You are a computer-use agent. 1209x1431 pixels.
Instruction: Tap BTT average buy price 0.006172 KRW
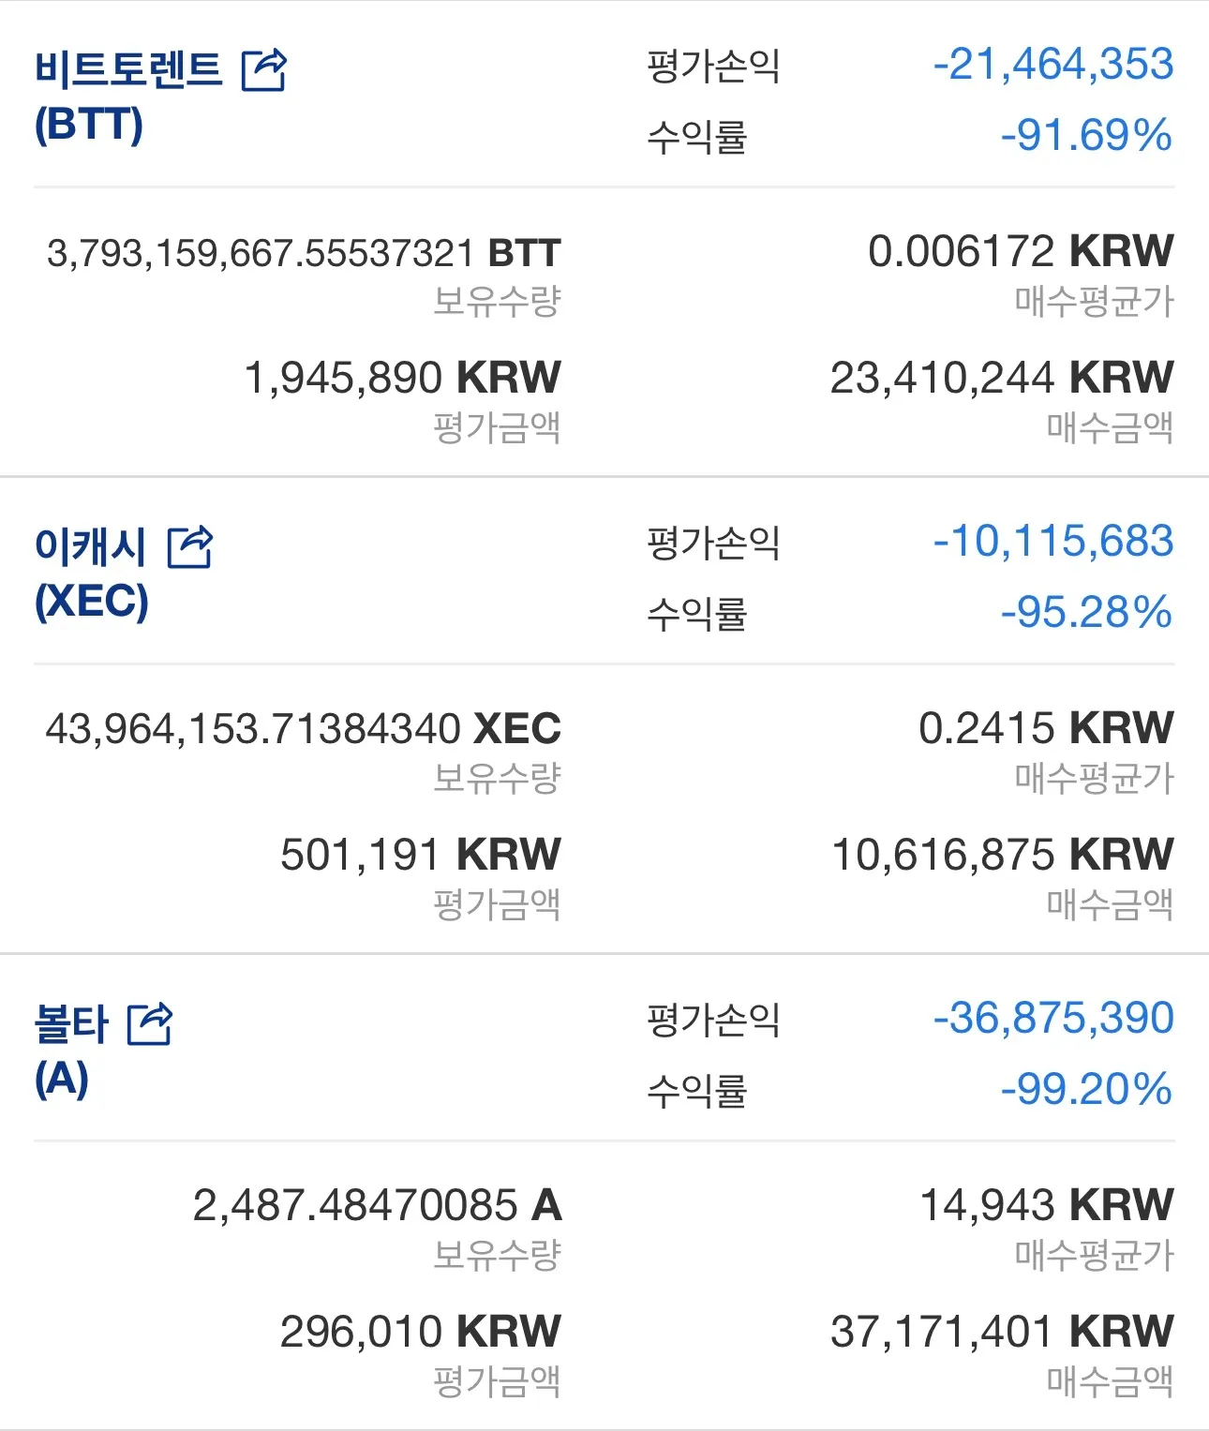pos(1020,251)
